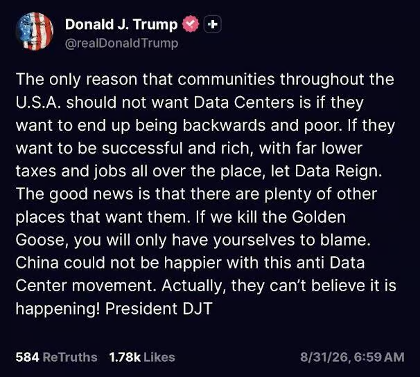Open the 8/31/26 timestamp permalink

(x=324, y=357)
